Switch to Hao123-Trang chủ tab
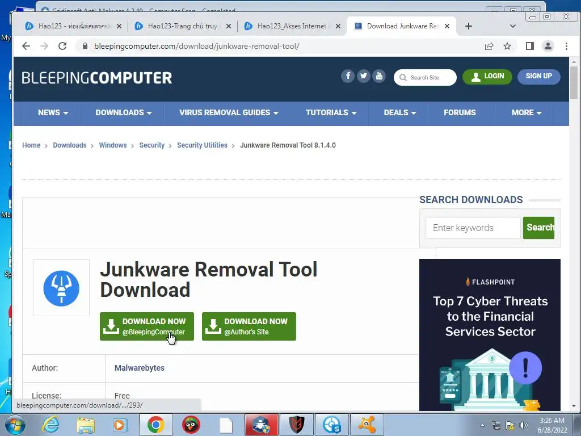The image size is (581, 436). point(182,26)
